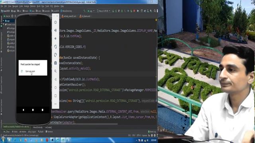Click emulator sidebar Home circle
This screenshot has width=255, height=143.
click(55, 87)
